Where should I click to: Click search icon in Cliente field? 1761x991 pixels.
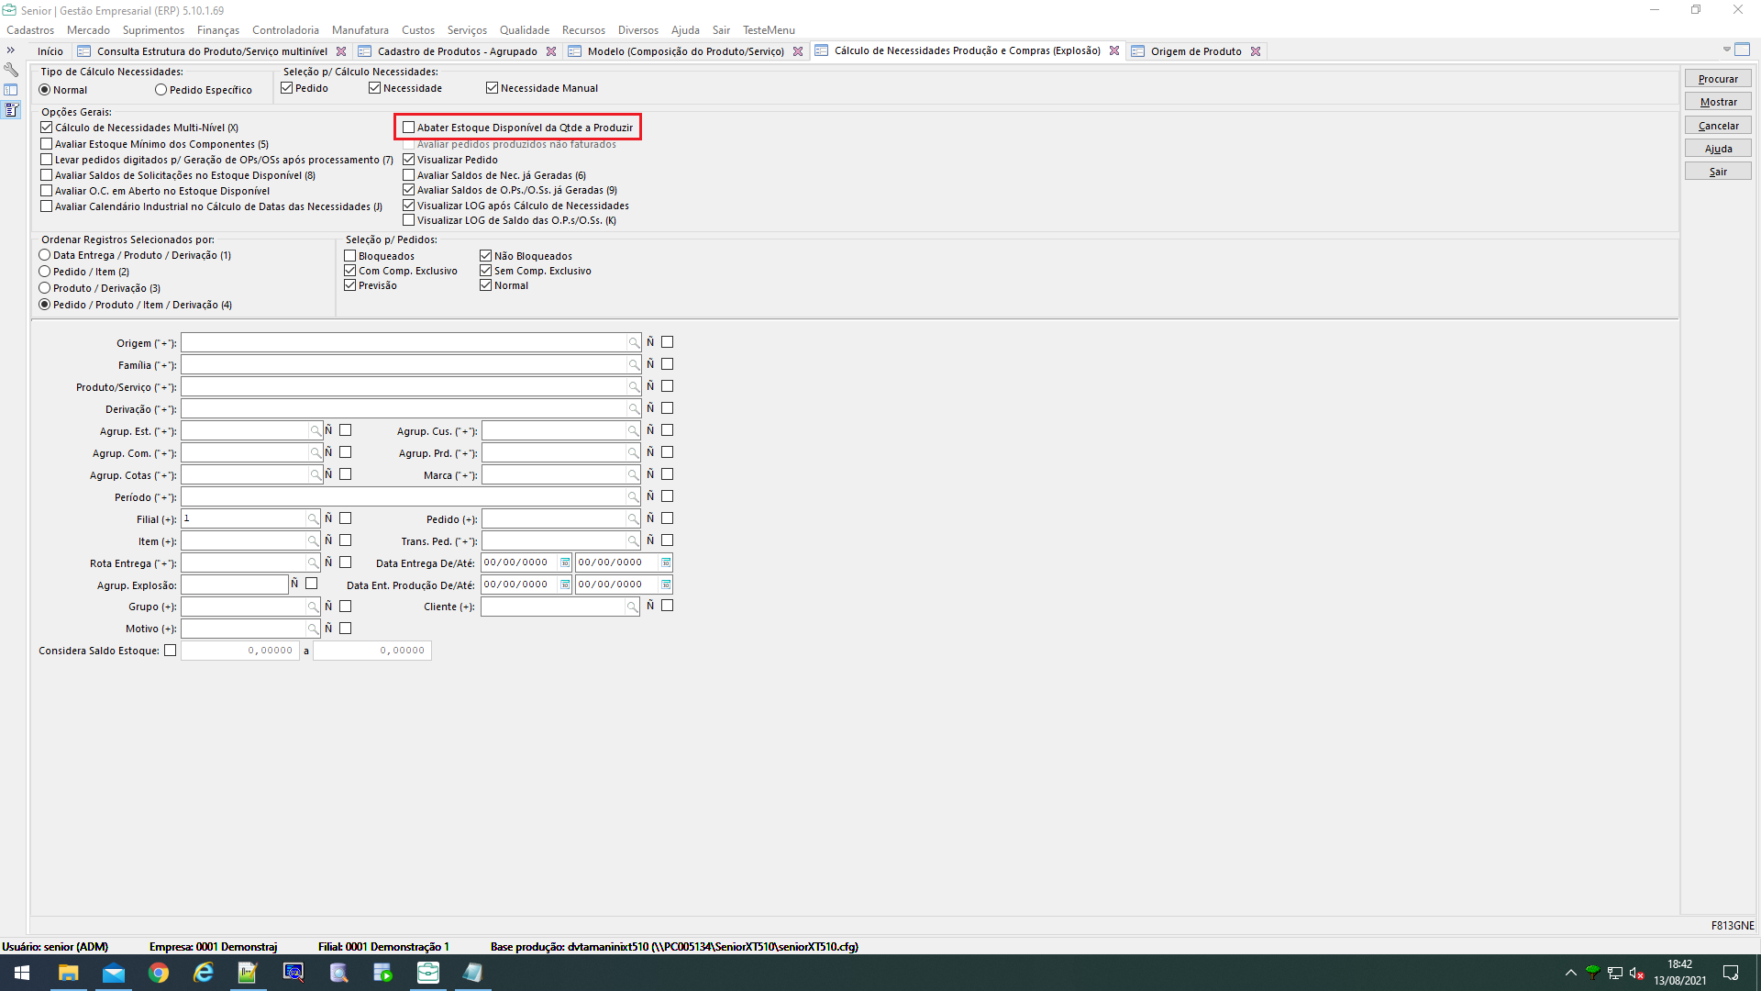[x=632, y=607]
